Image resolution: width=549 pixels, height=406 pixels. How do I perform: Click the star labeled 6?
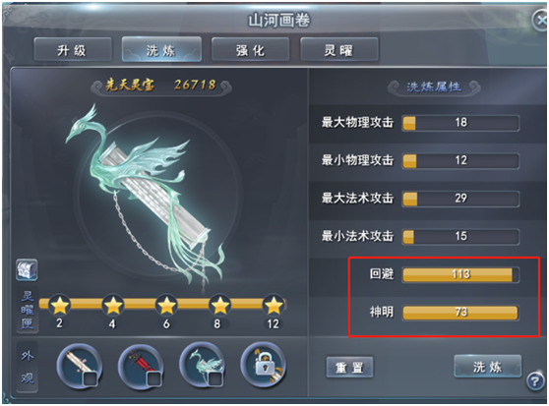click(x=166, y=305)
